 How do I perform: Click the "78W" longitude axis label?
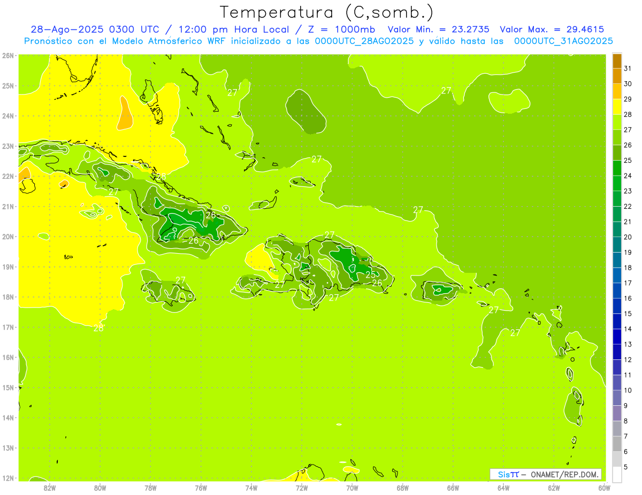(x=151, y=488)
